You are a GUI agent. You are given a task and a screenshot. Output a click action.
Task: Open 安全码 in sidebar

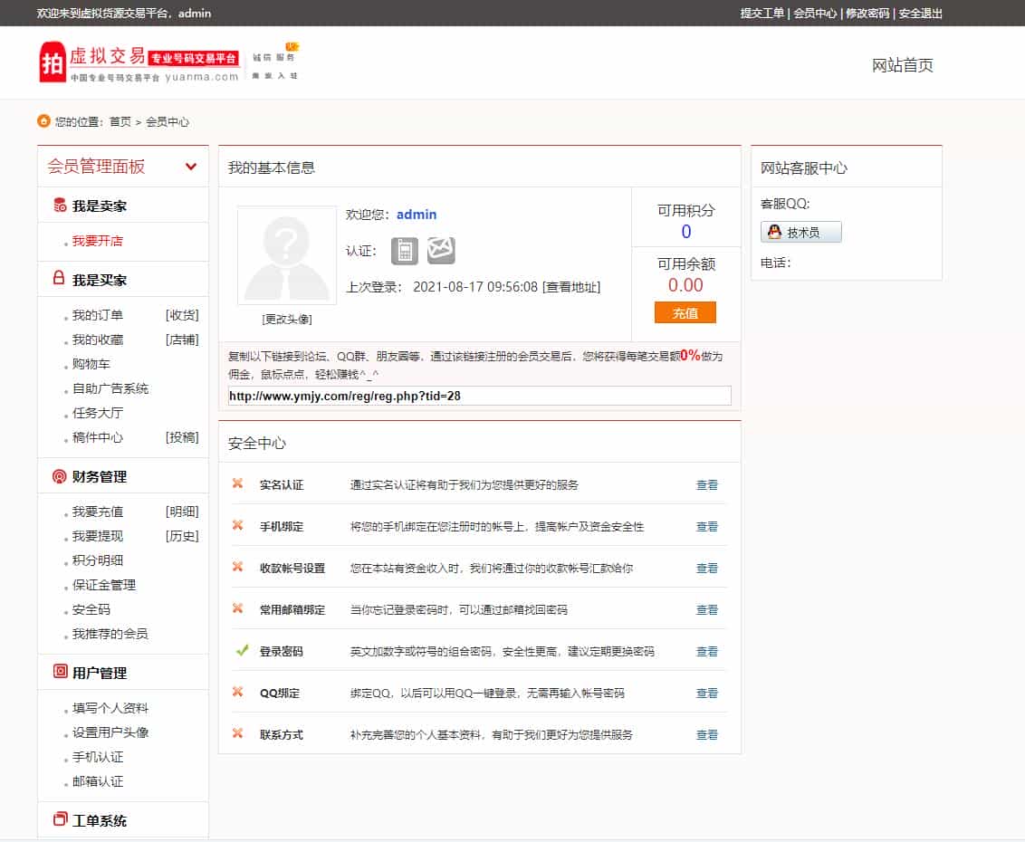[91, 609]
